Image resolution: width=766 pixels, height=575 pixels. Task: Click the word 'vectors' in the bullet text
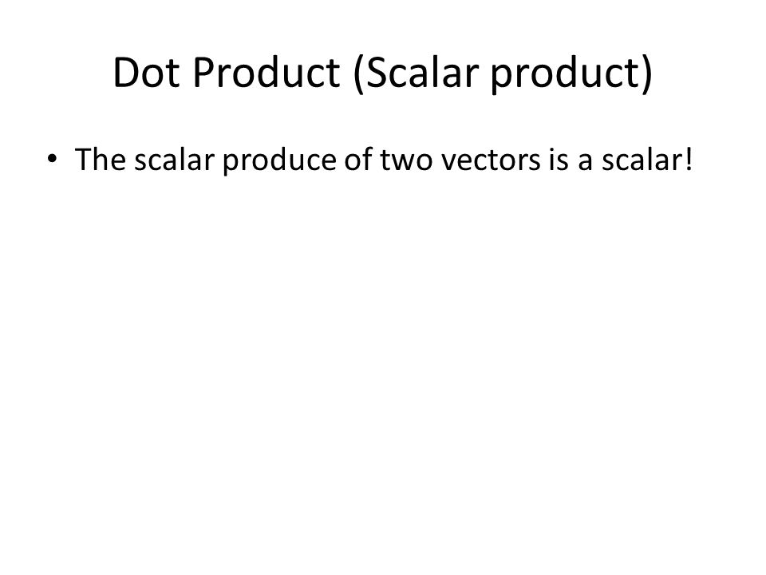491,161
